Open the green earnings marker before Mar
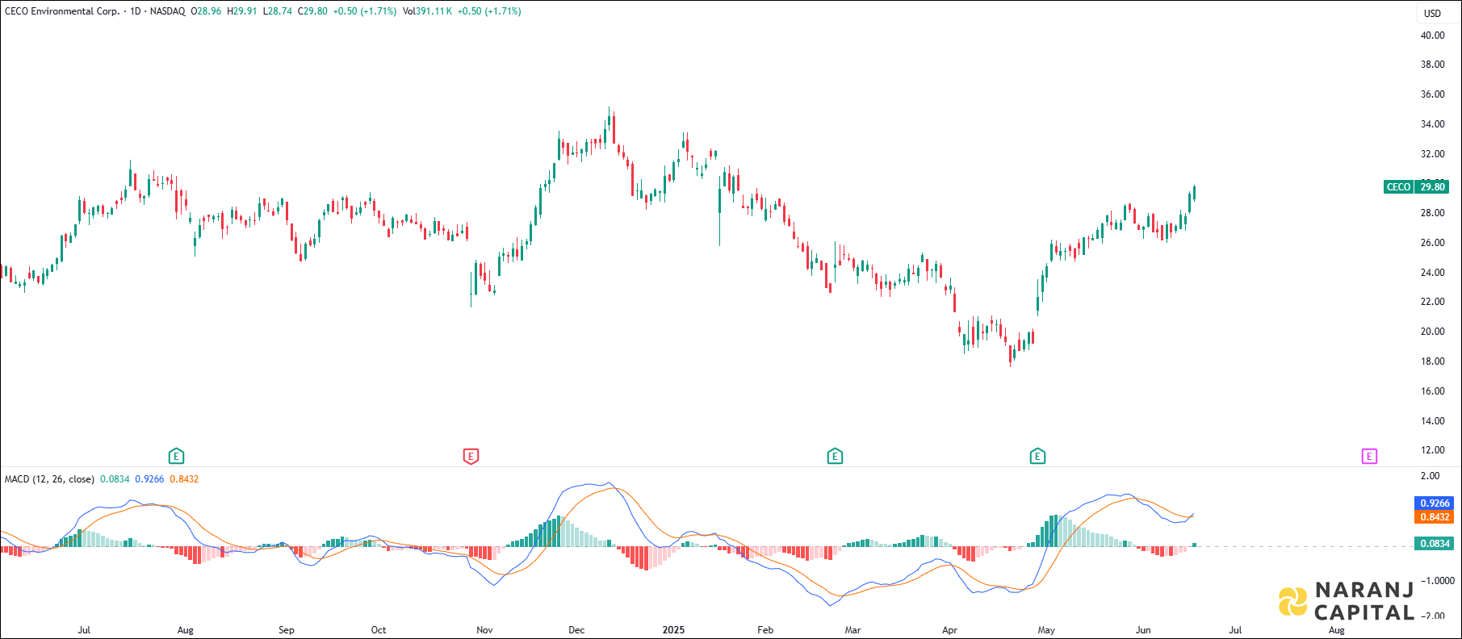1462x639 pixels. 835,457
